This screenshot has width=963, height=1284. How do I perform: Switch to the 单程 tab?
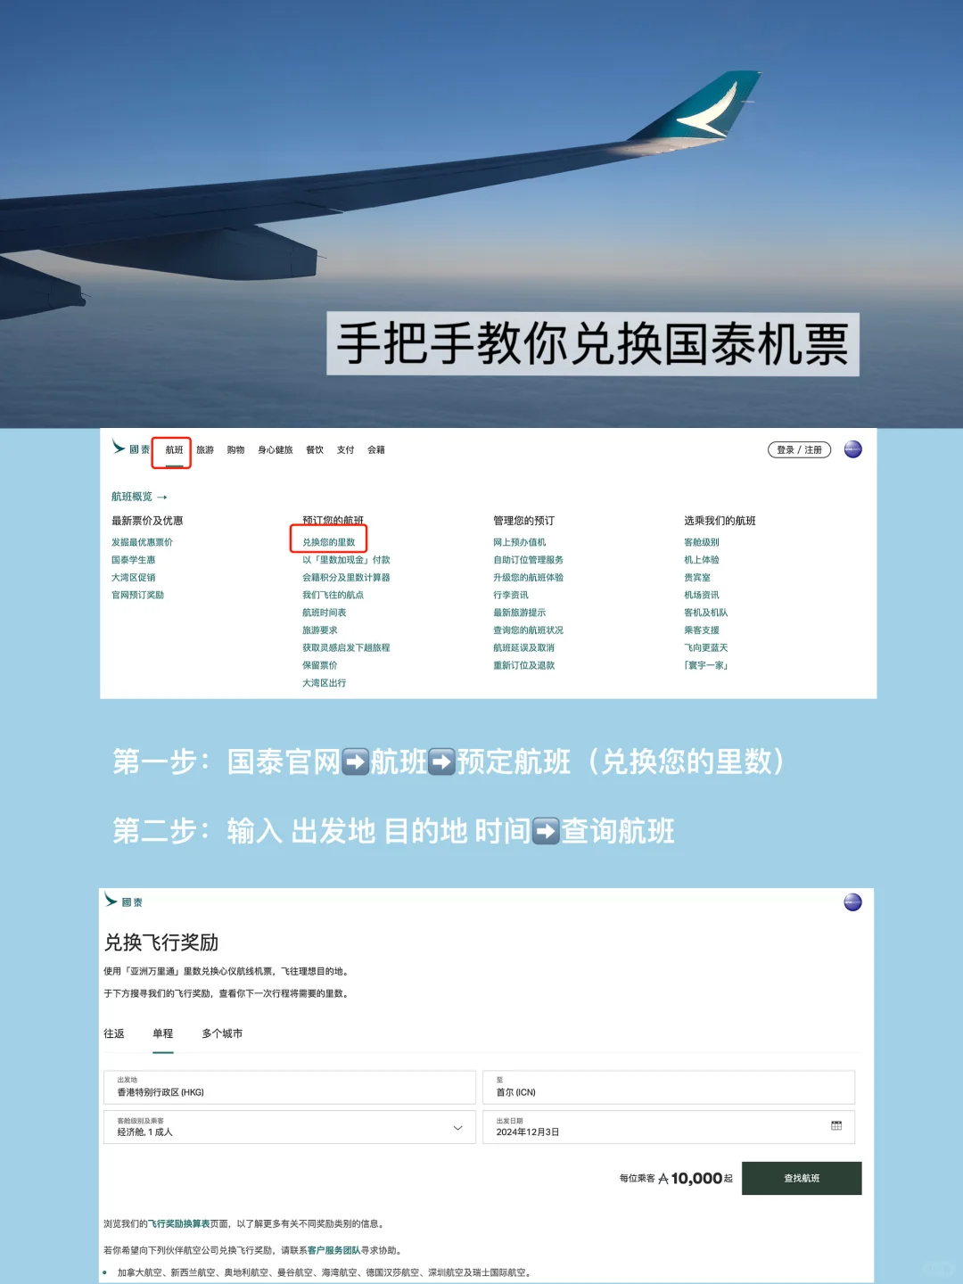[163, 1033]
